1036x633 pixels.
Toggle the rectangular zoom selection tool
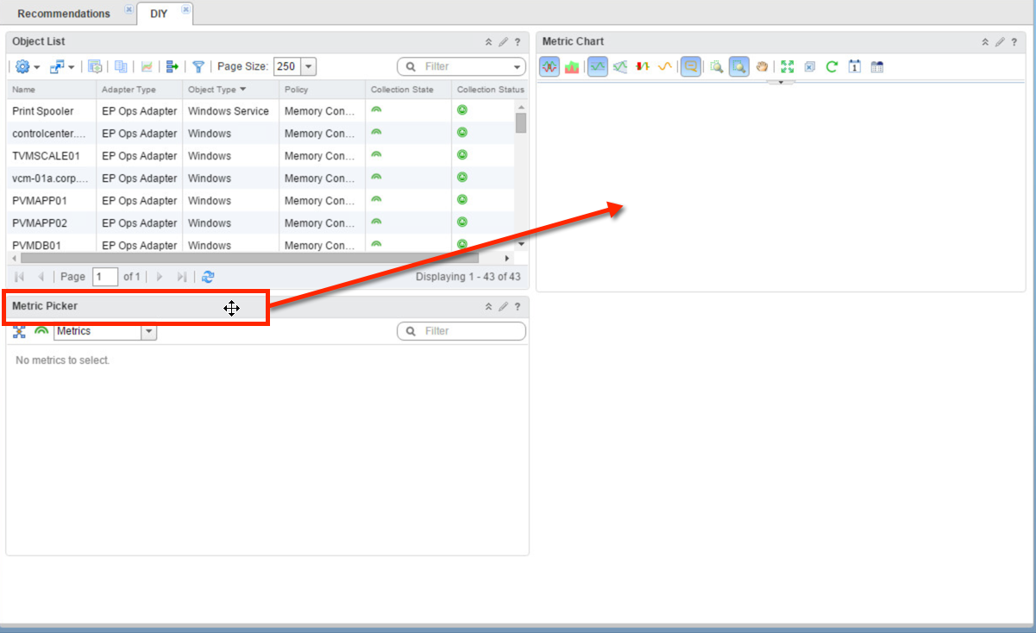coord(739,66)
